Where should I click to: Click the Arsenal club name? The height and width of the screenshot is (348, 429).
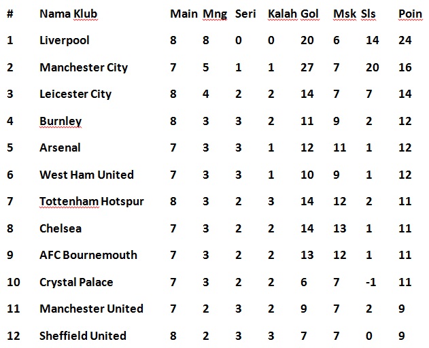point(60,147)
